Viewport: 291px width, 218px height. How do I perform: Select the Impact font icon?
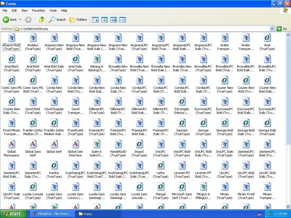[x=139, y=144]
